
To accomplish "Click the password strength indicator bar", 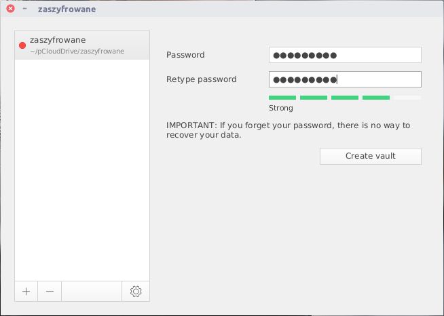I will pyautogui.click(x=345, y=98).
